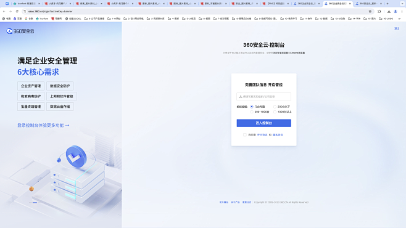Open site info icon in address bar
The width and height of the screenshot is (406, 228).
[25, 11]
